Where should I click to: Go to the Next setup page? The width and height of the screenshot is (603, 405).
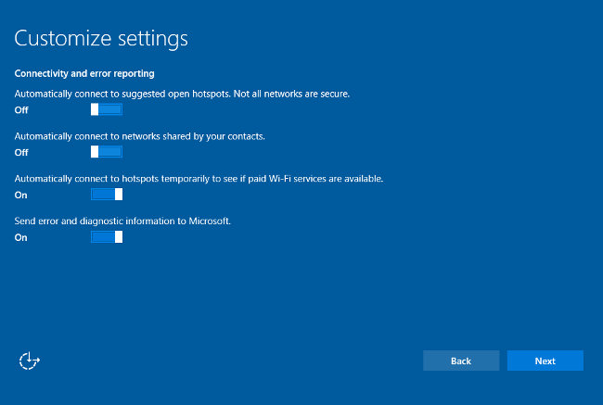point(545,361)
